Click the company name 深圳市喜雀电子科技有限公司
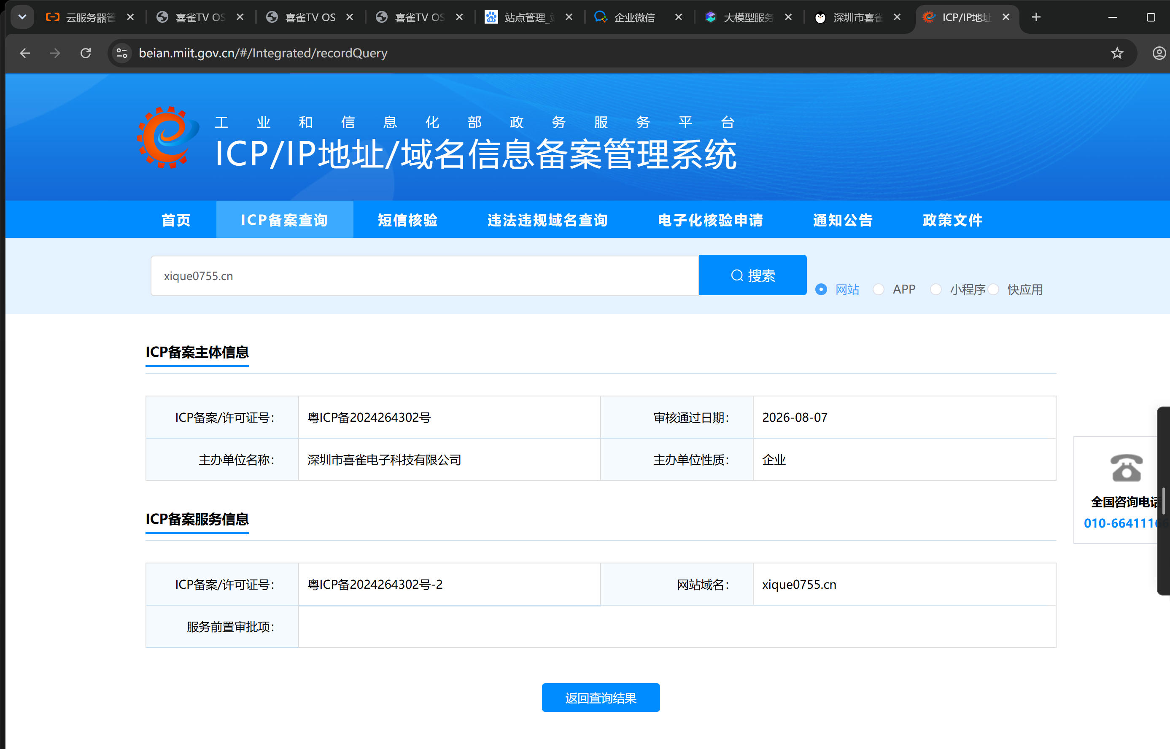The image size is (1170, 749). point(384,460)
